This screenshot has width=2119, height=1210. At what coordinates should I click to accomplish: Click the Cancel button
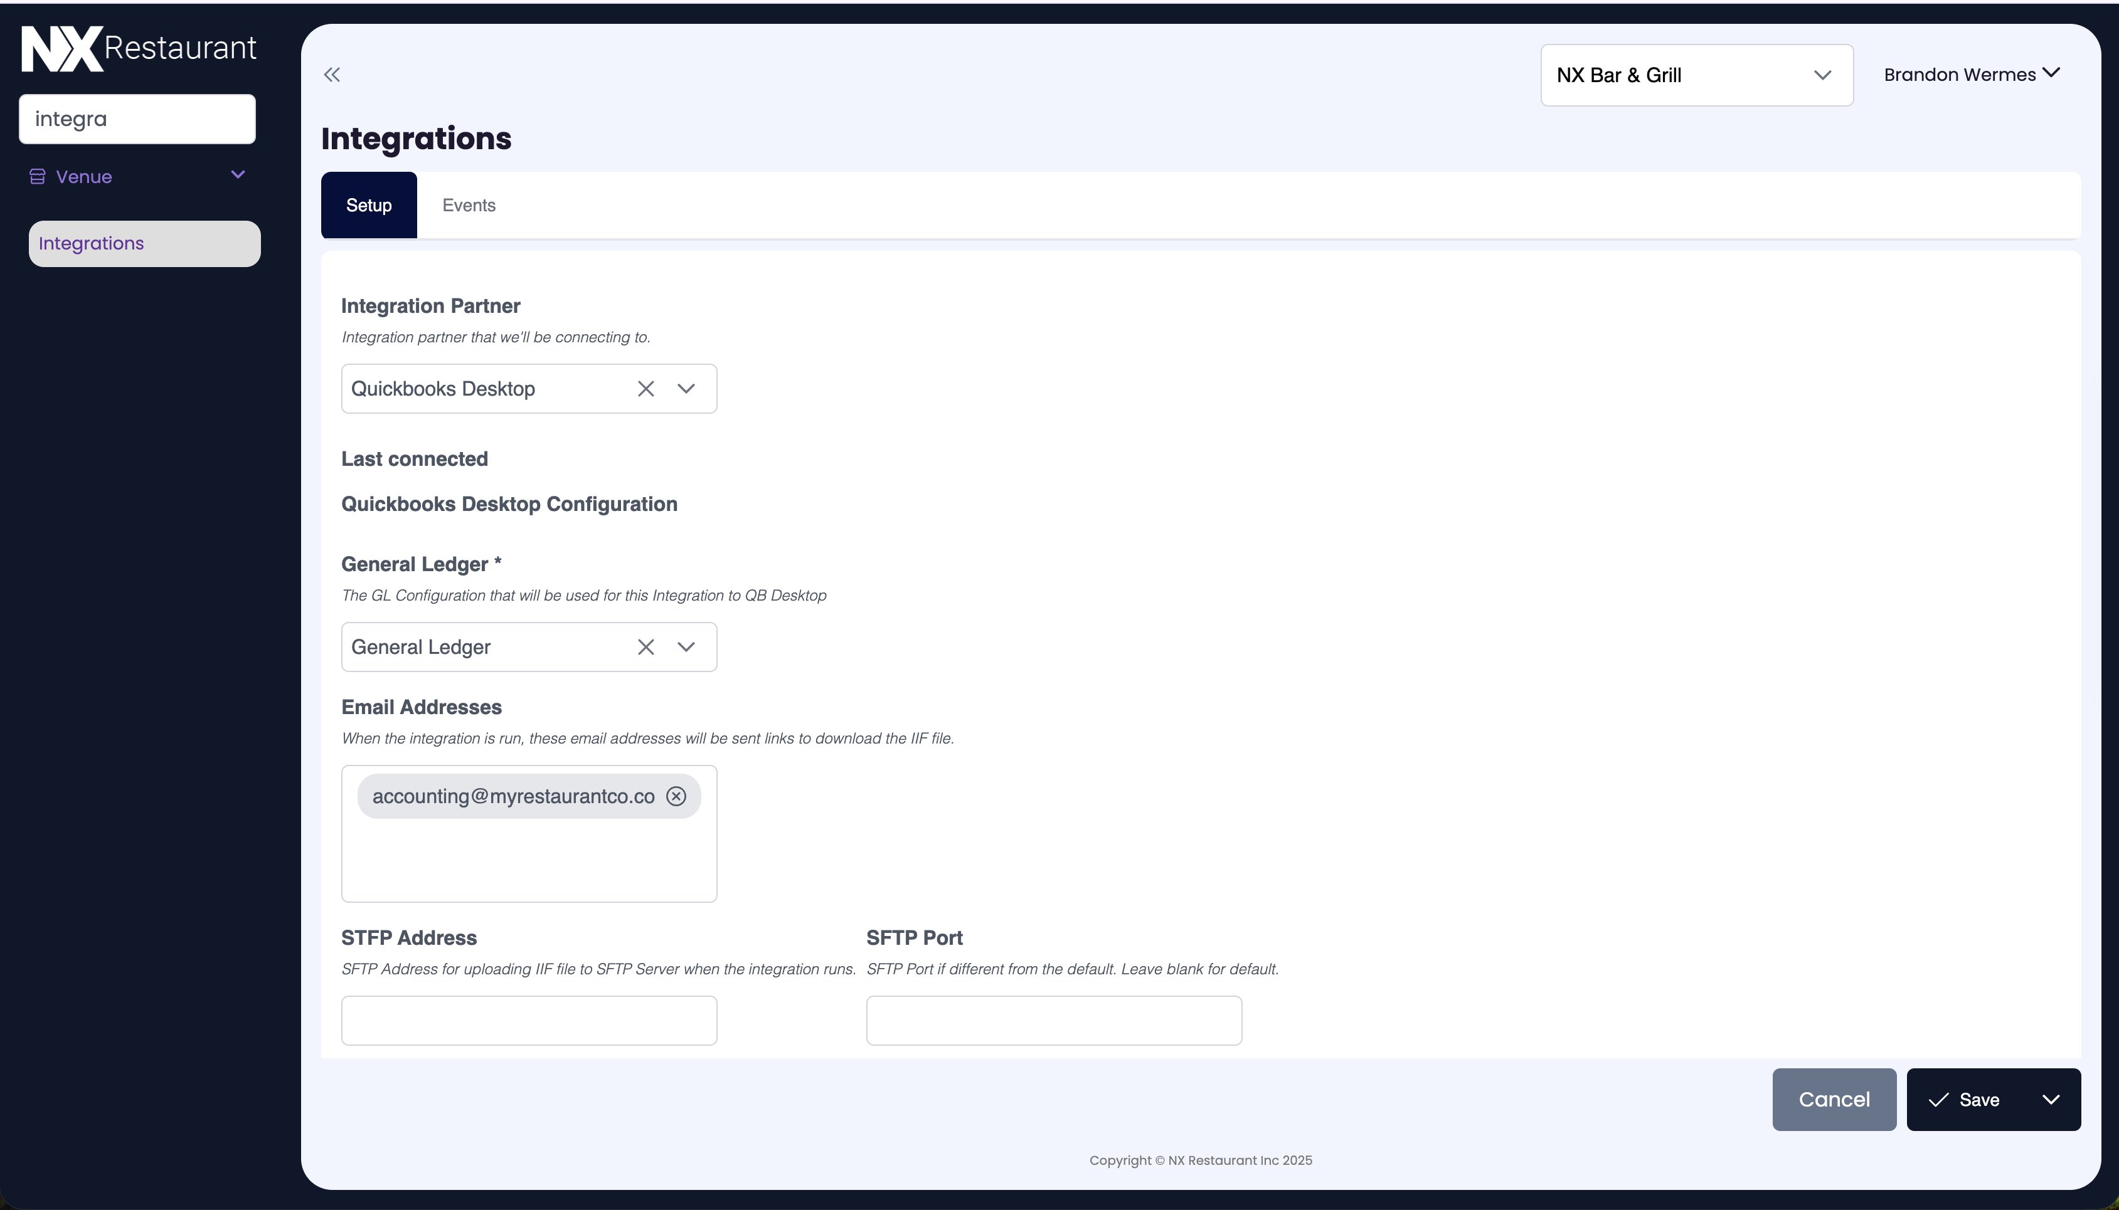[x=1834, y=1100]
